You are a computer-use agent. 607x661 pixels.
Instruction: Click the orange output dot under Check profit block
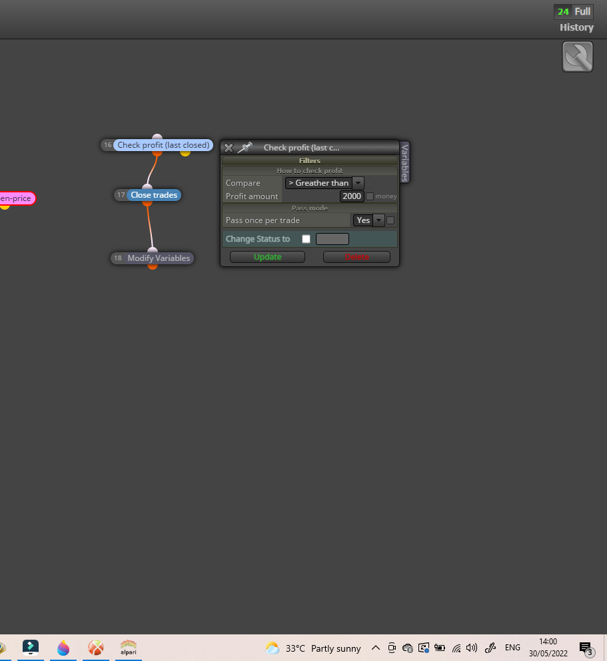[157, 154]
